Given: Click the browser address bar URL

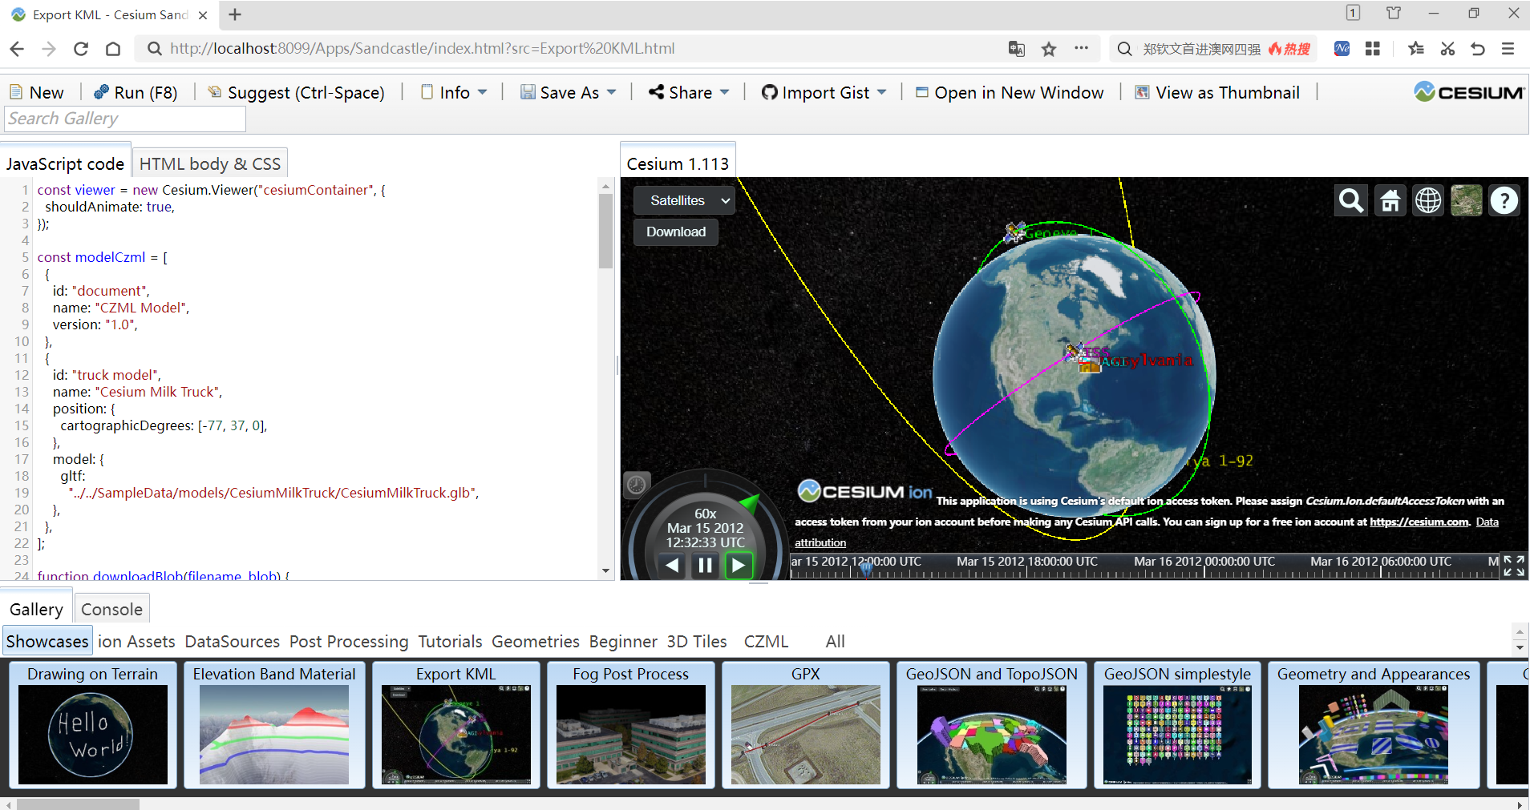Looking at the screenshot, I should tap(422, 49).
